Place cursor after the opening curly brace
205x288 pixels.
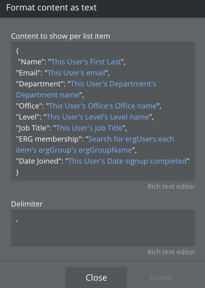(19, 51)
